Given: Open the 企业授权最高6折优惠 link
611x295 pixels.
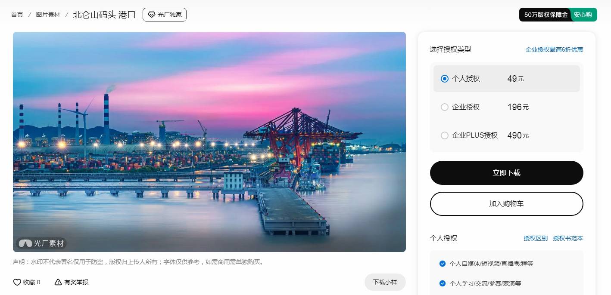Looking at the screenshot, I should pos(555,49).
